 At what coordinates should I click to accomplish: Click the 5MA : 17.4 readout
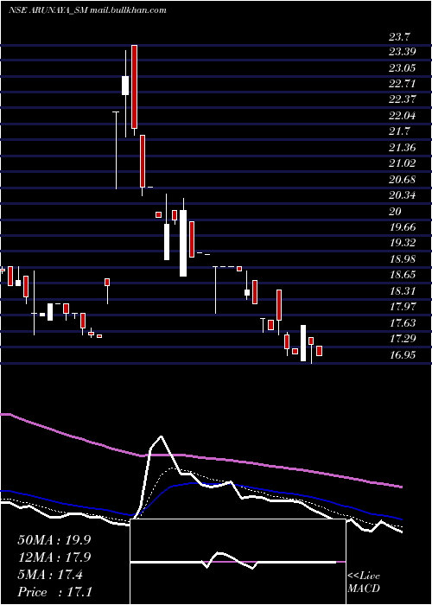[50, 575]
